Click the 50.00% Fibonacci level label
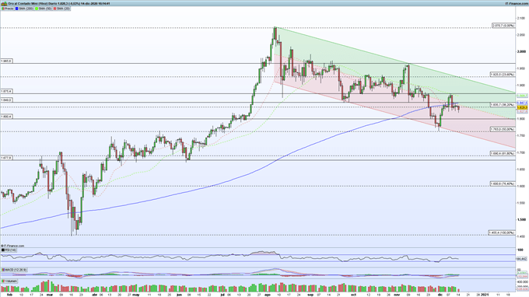This screenshot has height=297, width=529. pos(503,129)
